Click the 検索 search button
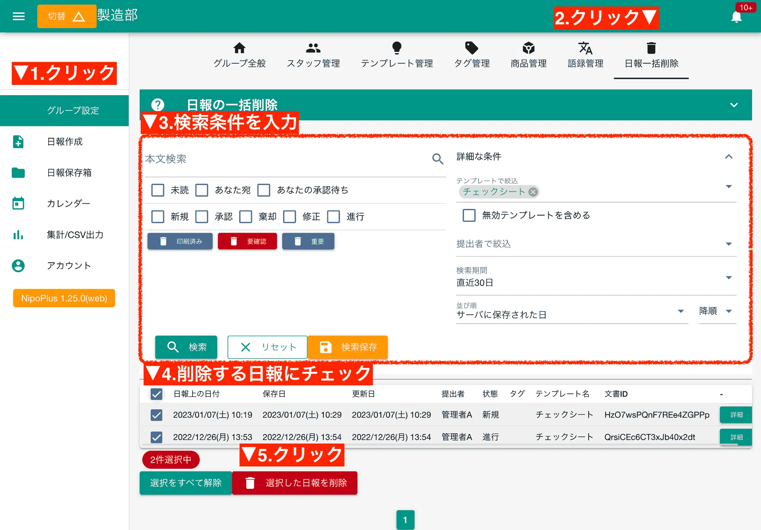 [186, 347]
